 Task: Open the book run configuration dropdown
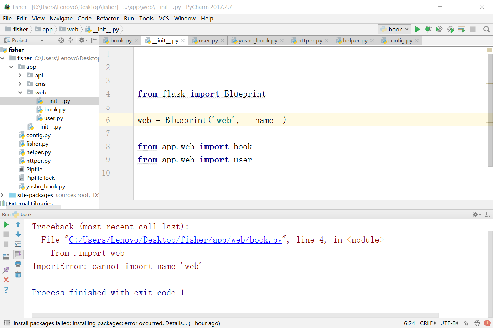pyautogui.click(x=395, y=29)
